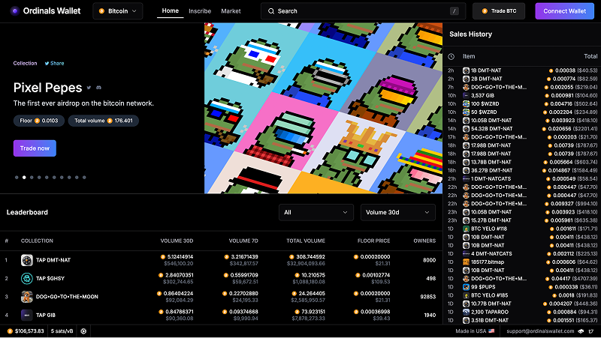Click TAP $GHSY collection icon
This screenshot has width=601, height=338.
point(27,278)
